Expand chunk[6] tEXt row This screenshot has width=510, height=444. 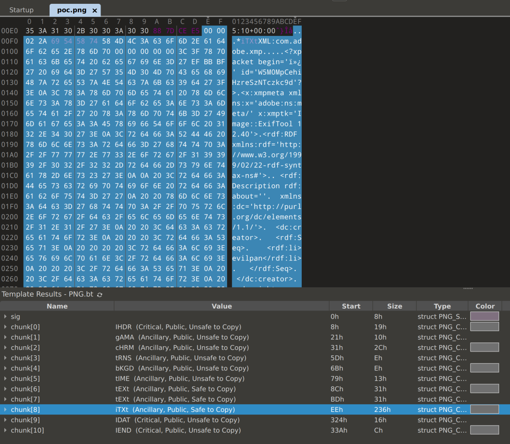pyautogui.click(x=5, y=389)
